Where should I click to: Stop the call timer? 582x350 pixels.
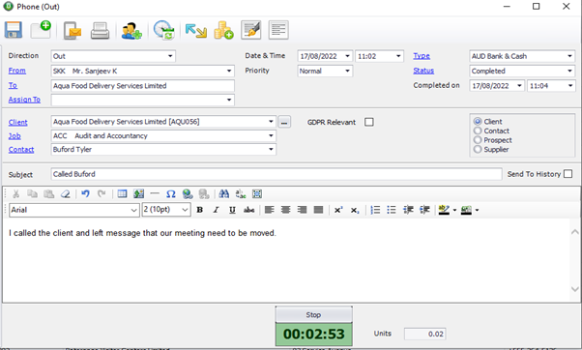[x=313, y=315]
